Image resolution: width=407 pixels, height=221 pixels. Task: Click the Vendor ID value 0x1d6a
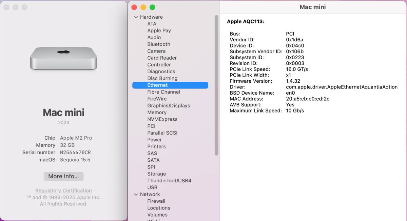(294, 40)
